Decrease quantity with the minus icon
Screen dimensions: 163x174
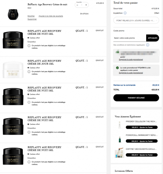[x=77, y=5]
